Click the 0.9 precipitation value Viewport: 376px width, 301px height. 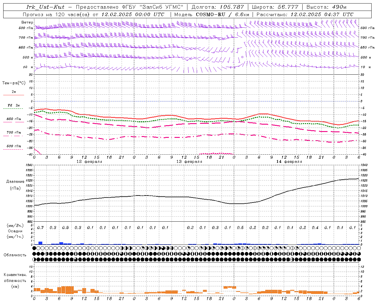[65, 228]
